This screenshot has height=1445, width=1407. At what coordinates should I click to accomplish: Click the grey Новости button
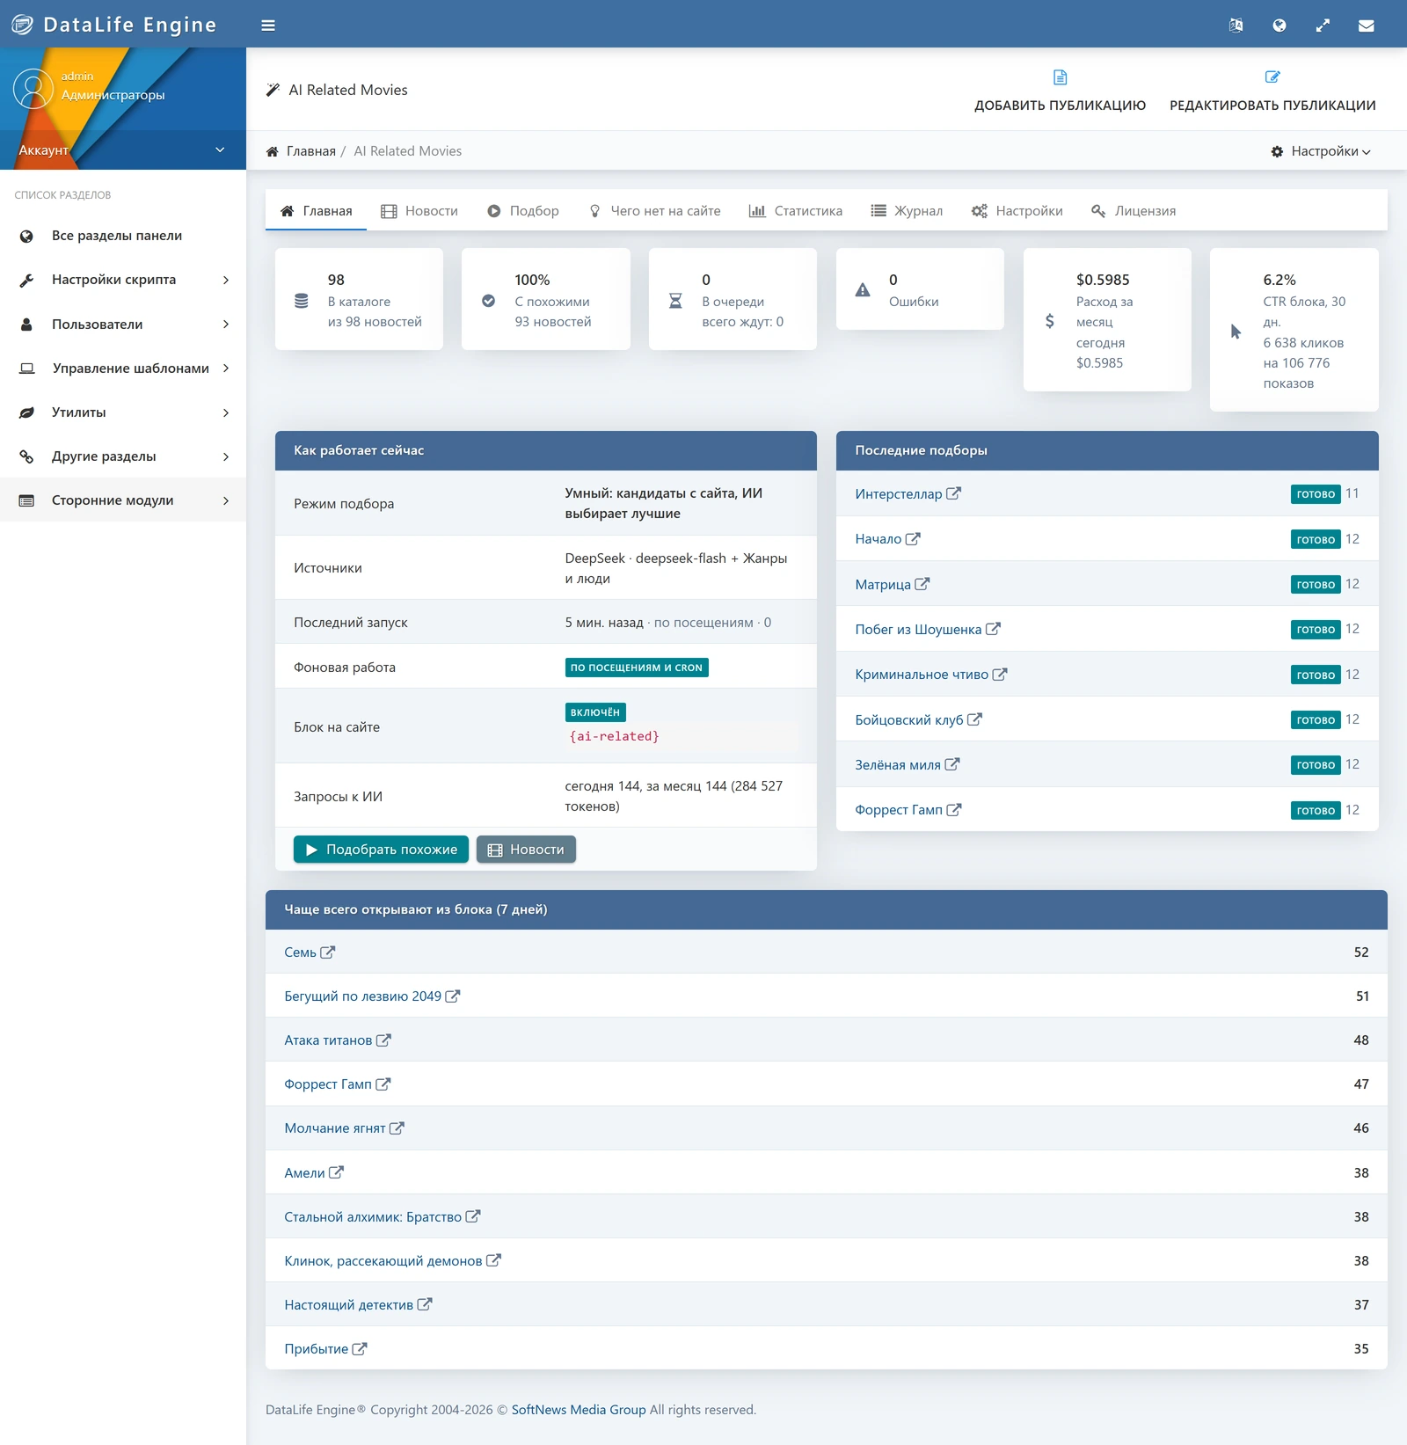tap(526, 850)
